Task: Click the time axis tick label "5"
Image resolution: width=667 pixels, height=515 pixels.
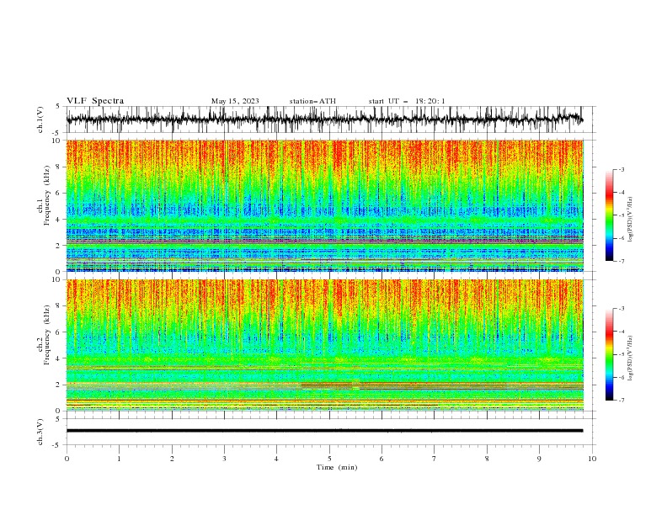Action: (329, 459)
